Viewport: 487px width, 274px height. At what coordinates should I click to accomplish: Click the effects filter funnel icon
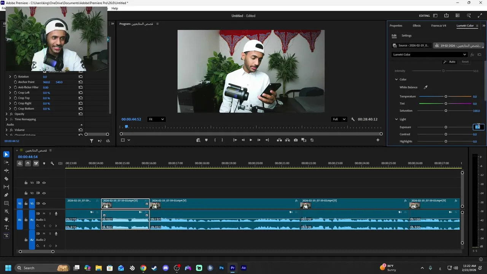[x=91, y=141]
